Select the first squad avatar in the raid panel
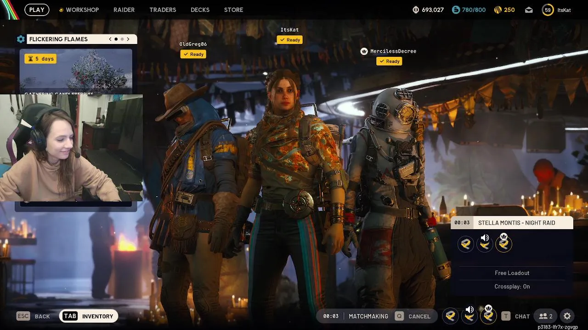This screenshot has height=330, width=588. (x=466, y=244)
